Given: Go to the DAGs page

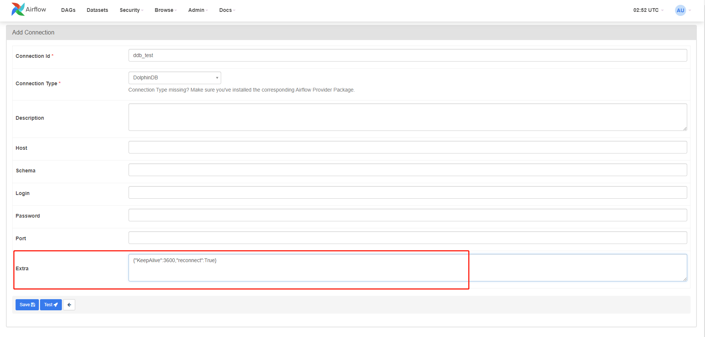Looking at the screenshot, I should pyautogui.click(x=68, y=10).
